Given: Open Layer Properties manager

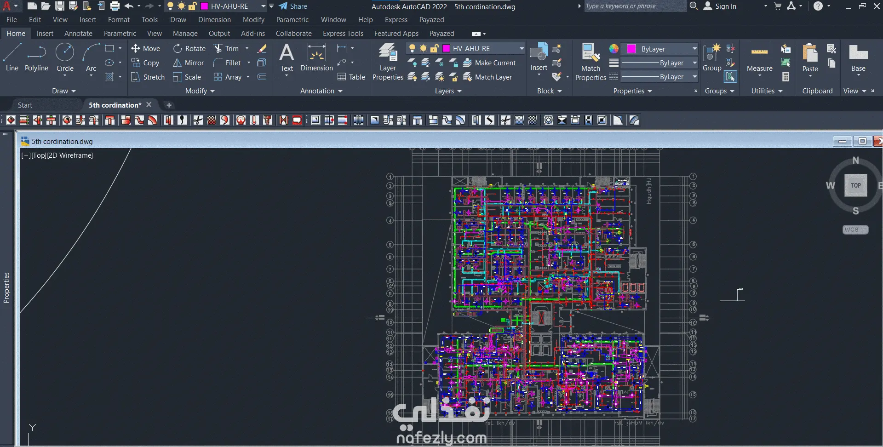Looking at the screenshot, I should coord(388,62).
